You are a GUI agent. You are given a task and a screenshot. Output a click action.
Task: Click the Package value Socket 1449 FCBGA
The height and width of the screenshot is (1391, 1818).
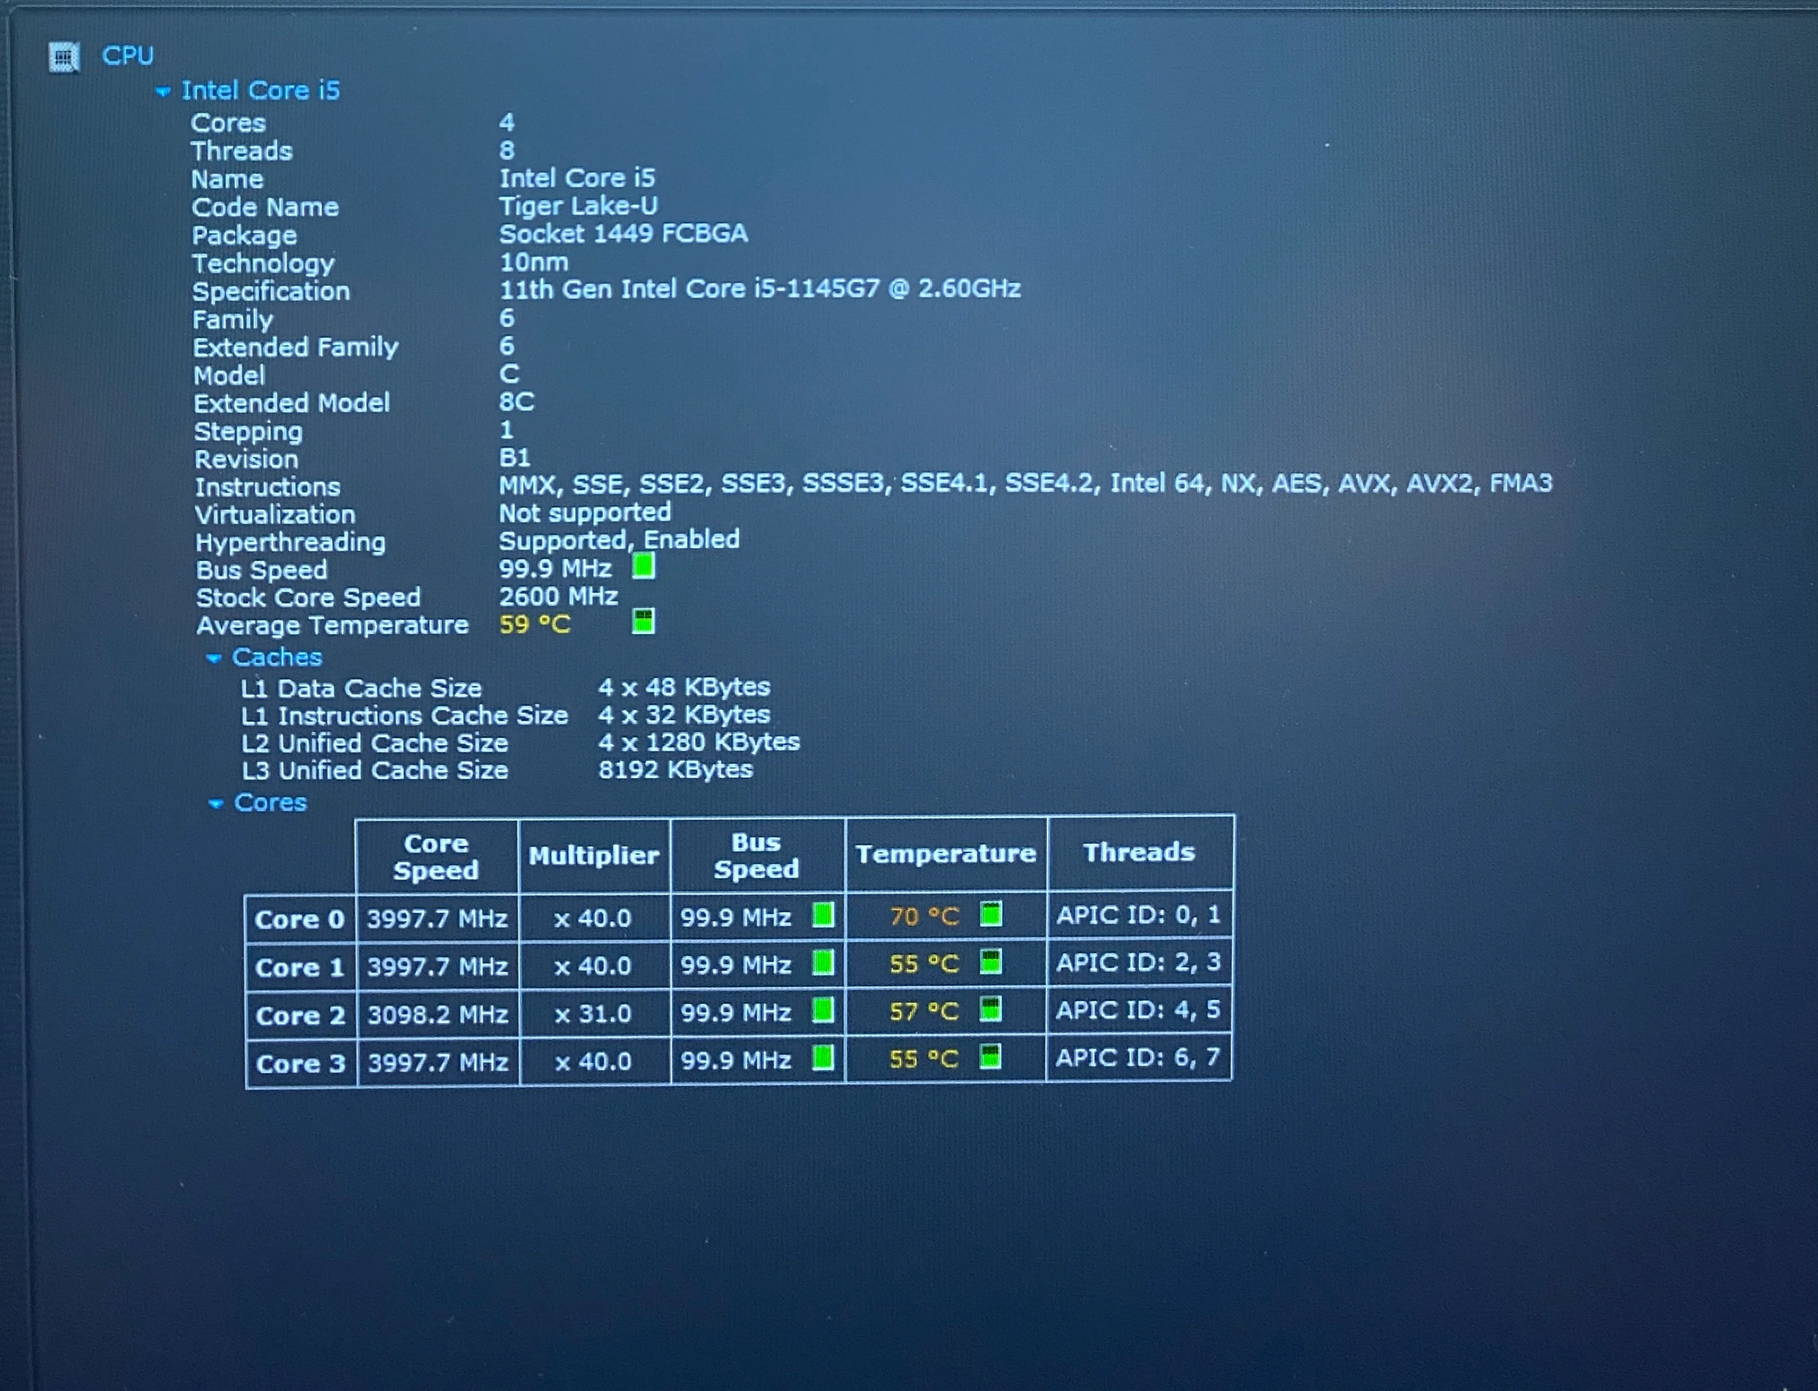point(624,234)
